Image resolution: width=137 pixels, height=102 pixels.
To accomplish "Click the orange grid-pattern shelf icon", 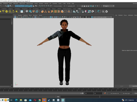I will click(x=55, y=12).
